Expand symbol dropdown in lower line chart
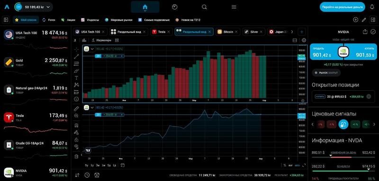379x181 pixels. click(92, 107)
